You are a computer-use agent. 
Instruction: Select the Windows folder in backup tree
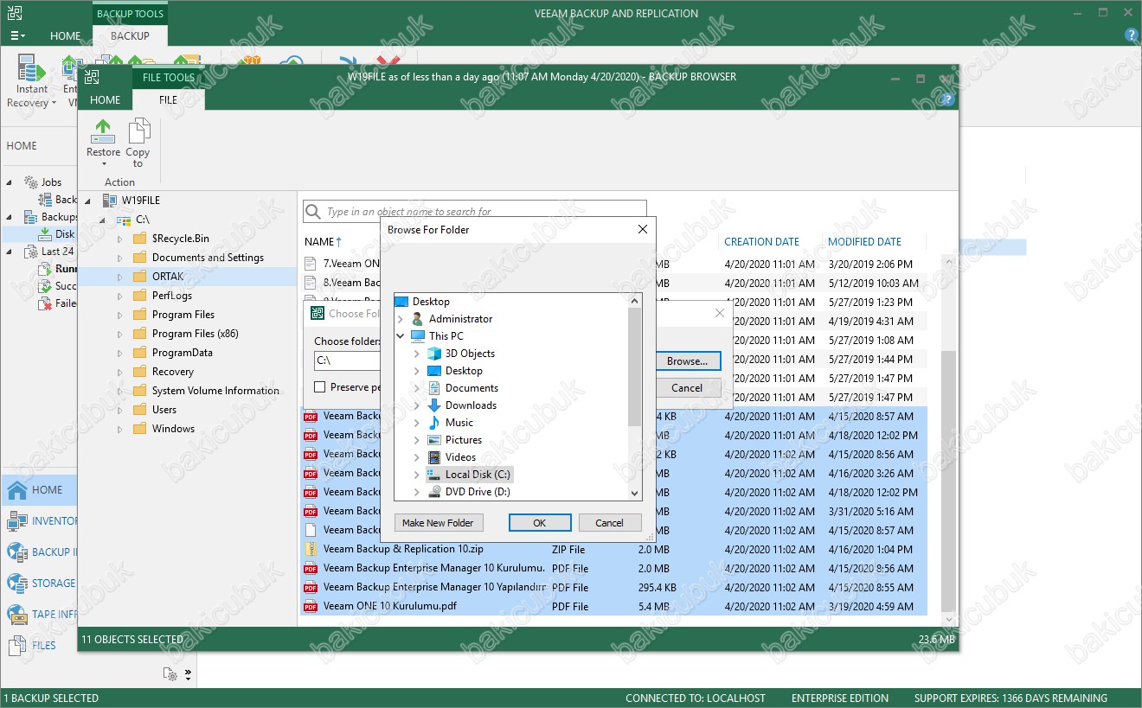pos(164,430)
